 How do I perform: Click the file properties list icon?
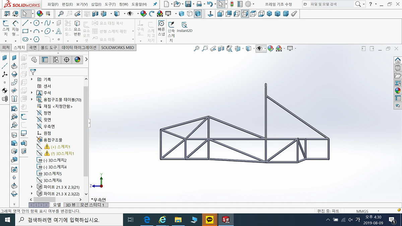tap(240, 4)
